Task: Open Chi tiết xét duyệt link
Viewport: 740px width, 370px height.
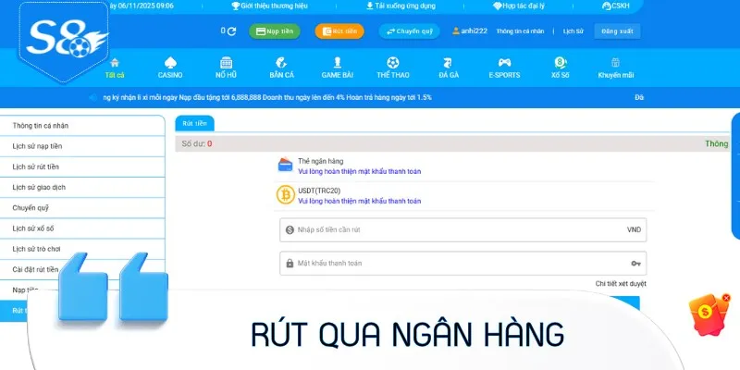Action: [x=621, y=284]
